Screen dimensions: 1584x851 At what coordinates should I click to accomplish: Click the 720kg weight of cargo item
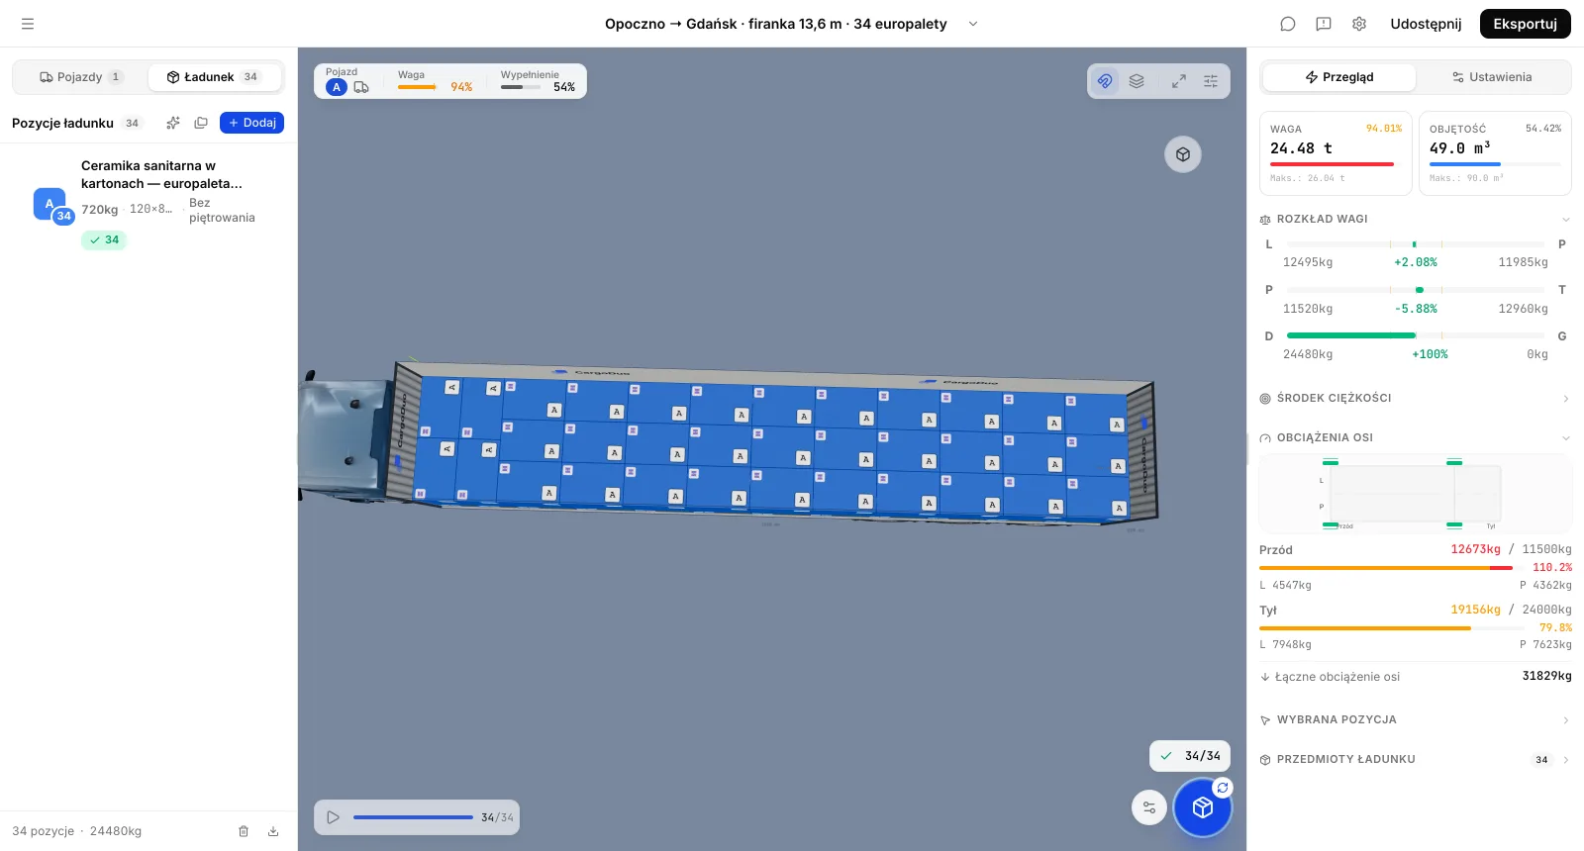pos(99,210)
